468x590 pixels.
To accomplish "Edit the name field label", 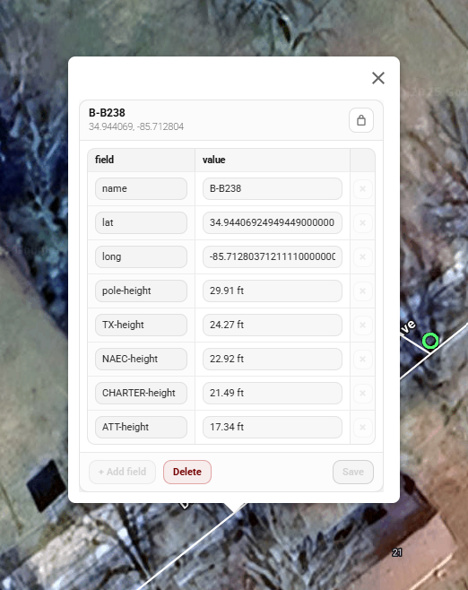I will (x=141, y=189).
